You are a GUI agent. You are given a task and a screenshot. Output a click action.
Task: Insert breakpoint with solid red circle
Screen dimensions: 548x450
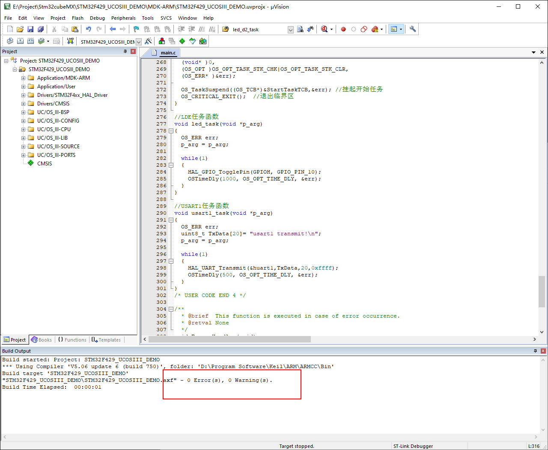343,29
